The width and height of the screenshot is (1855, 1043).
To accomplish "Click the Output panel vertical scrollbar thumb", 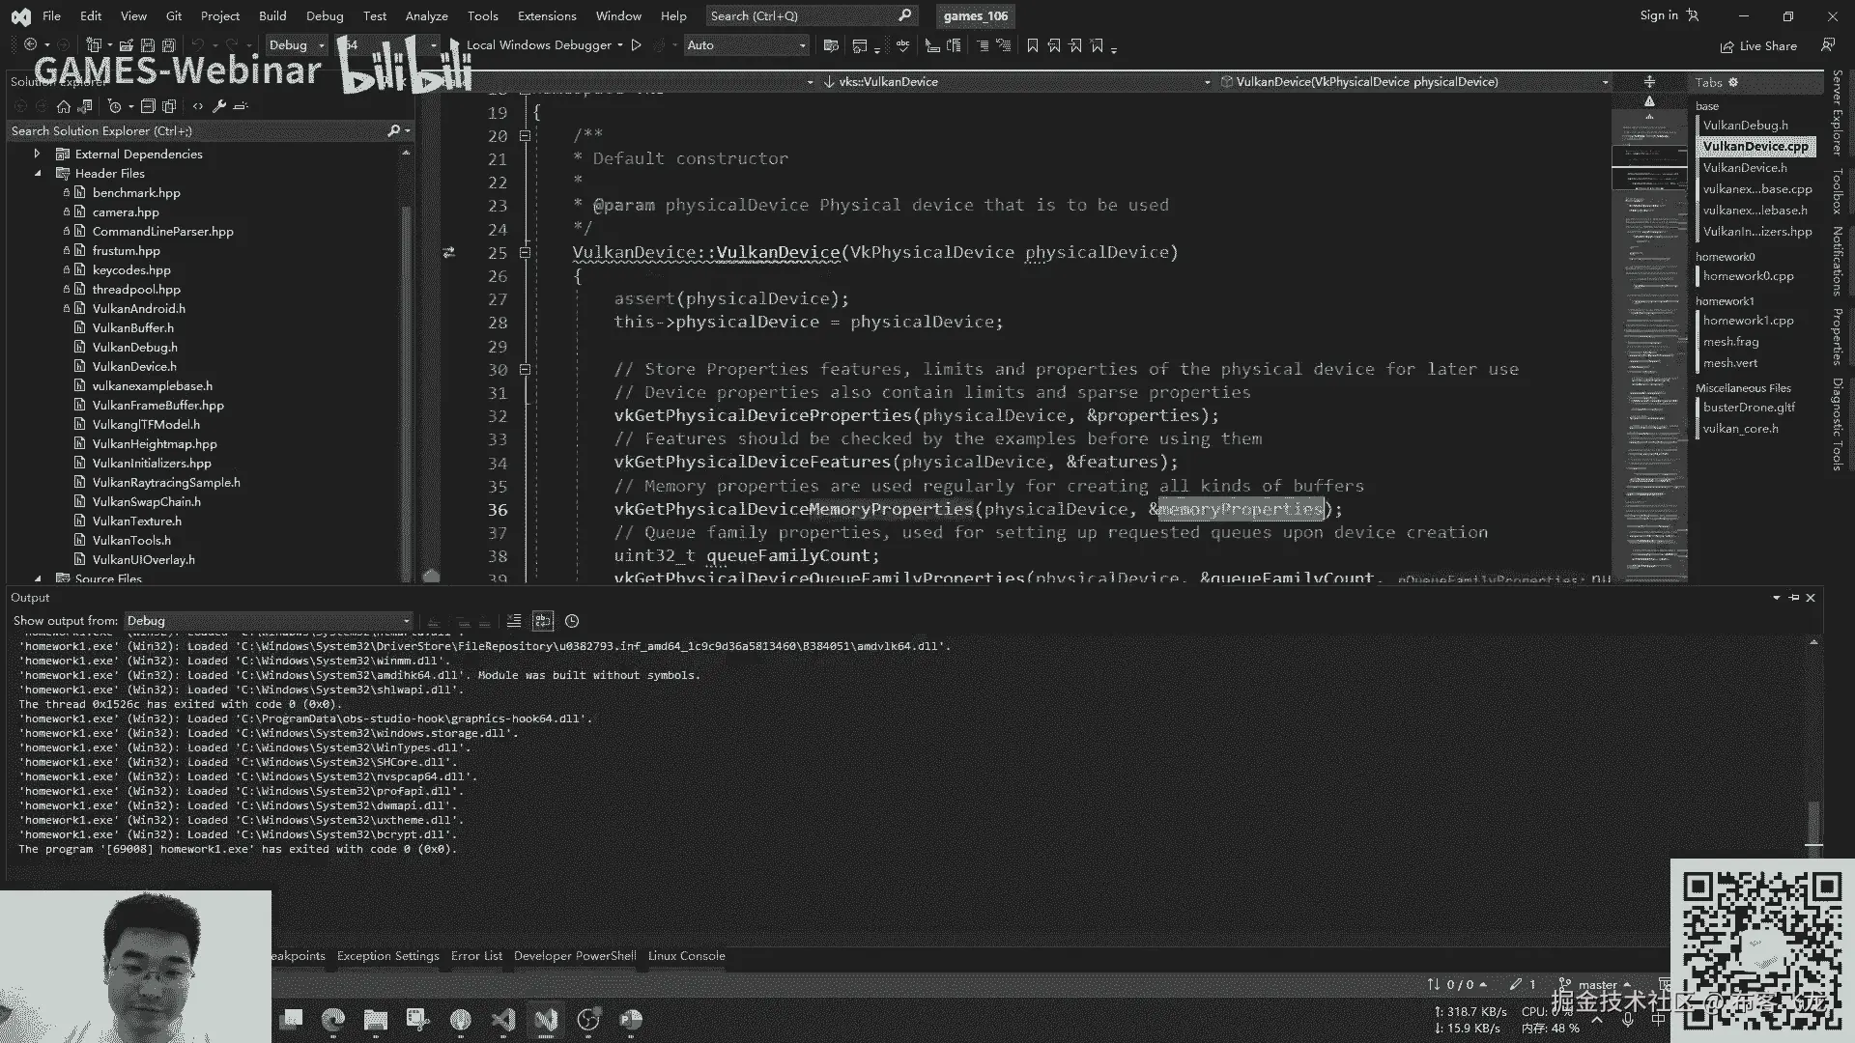I will tap(1813, 822).
